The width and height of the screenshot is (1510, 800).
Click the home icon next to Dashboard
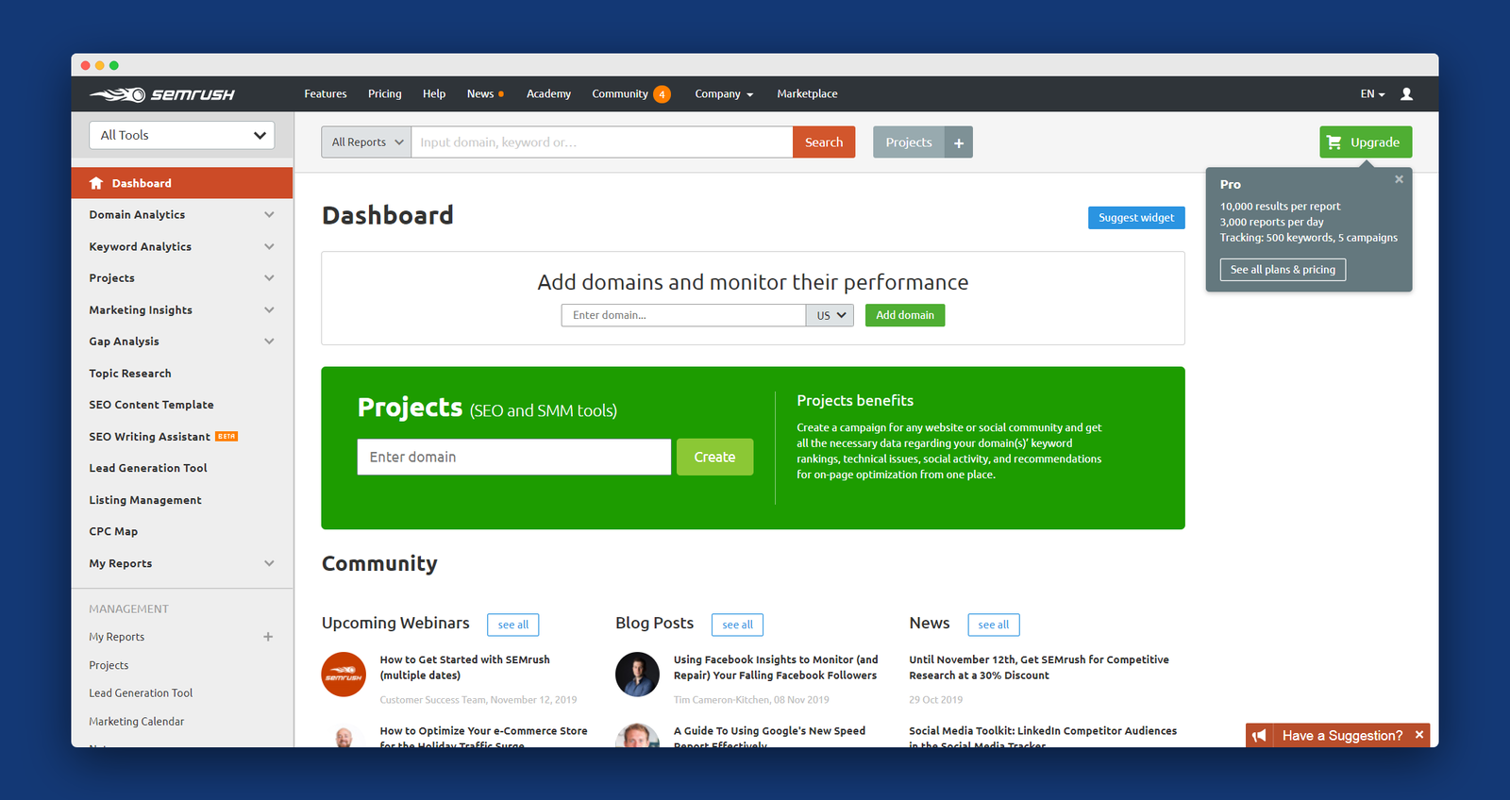[x=96, y=183]
